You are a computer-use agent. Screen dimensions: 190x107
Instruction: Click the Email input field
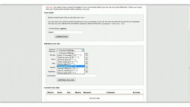pos(69,32)
